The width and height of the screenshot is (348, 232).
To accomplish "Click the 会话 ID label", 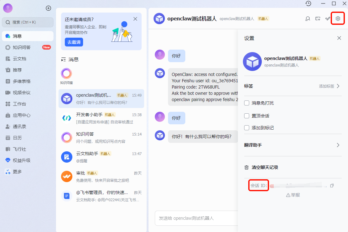I will click(259, 186).
